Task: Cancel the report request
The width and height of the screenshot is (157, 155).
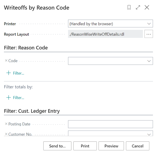Action: (137, 146)
